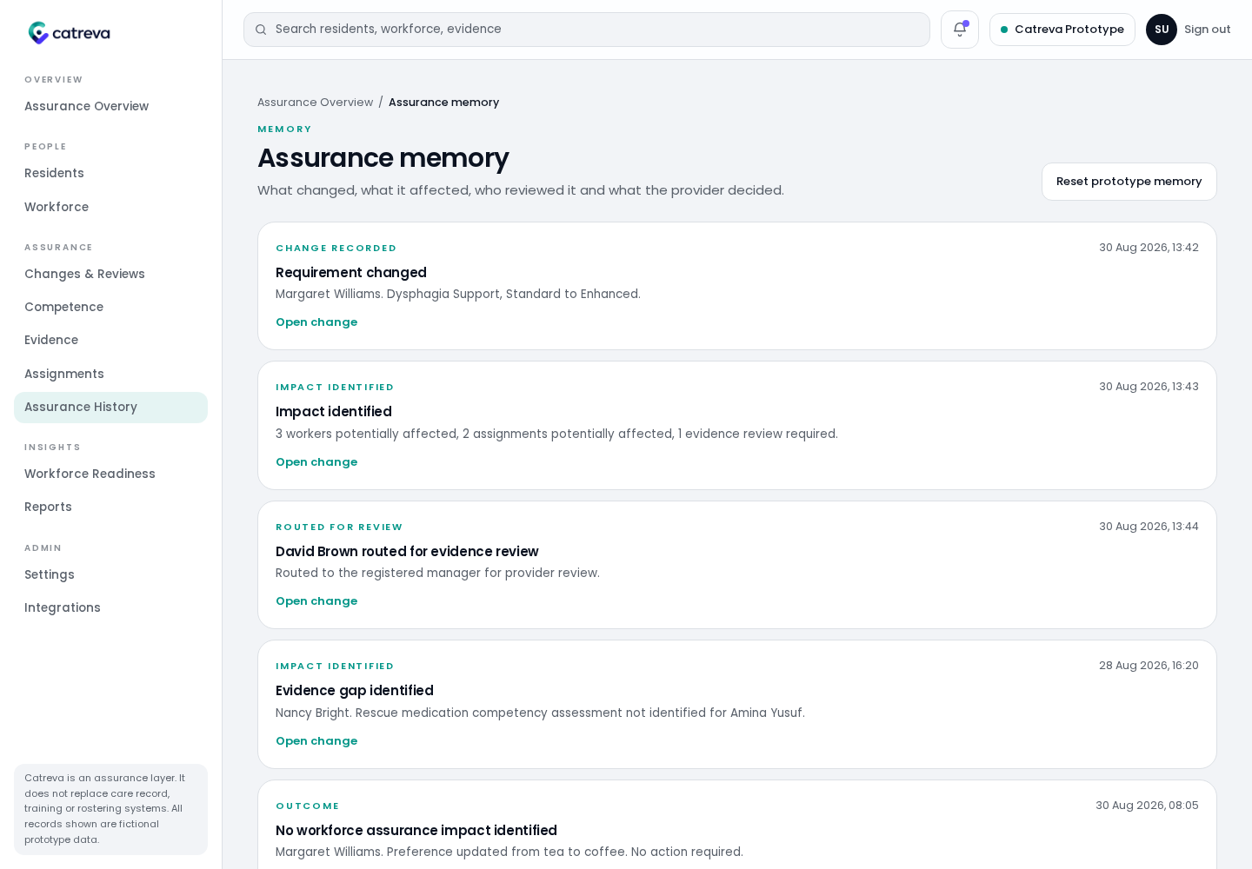Screen dimensions: 1252x869
Task: Open change for Requirement changed entry
Action: point(316,322)
